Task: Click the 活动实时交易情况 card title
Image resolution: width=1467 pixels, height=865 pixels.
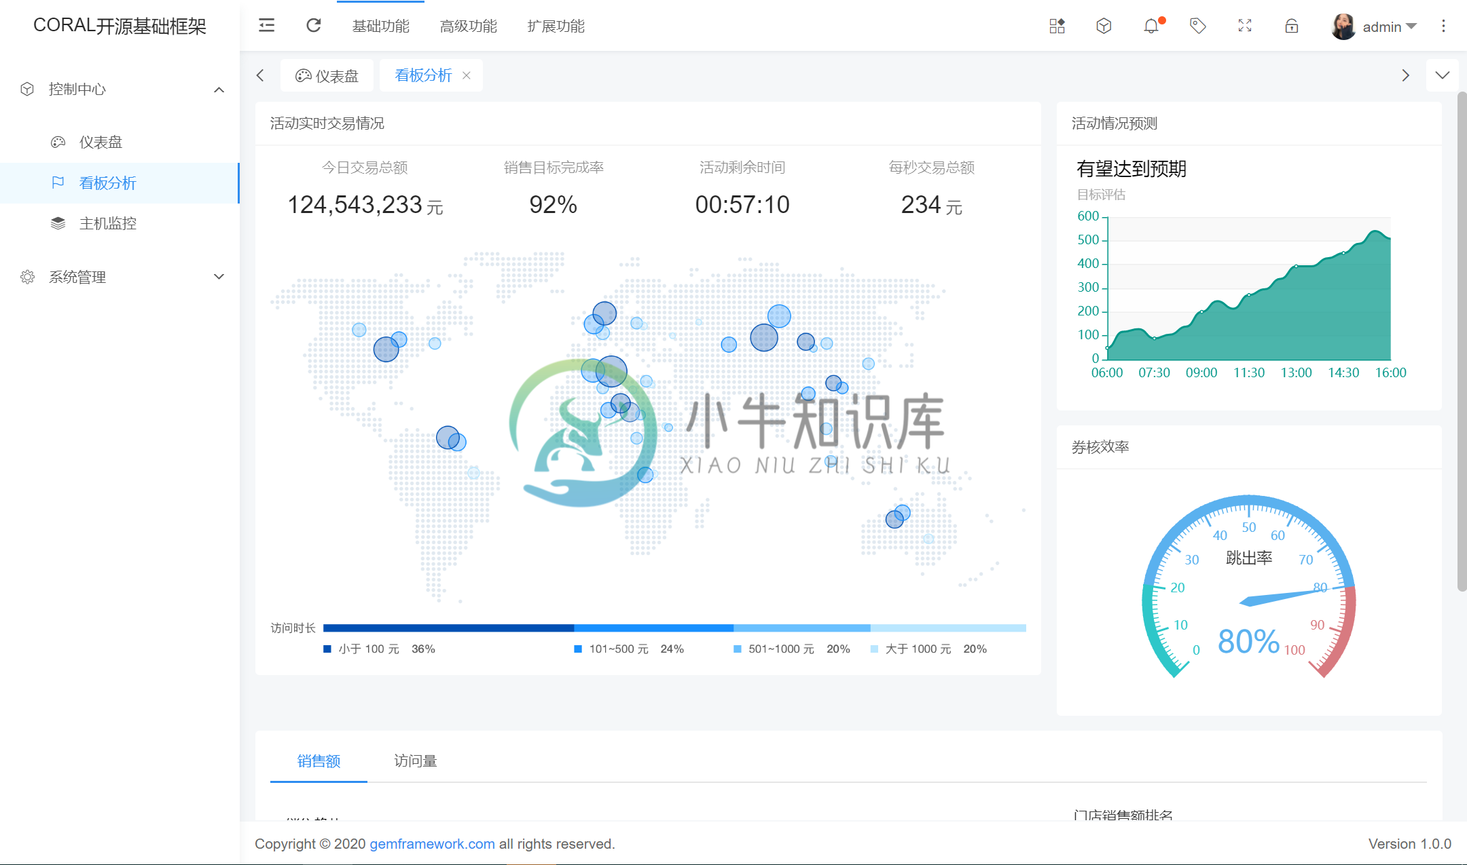Action: click(x=327, y=123)
